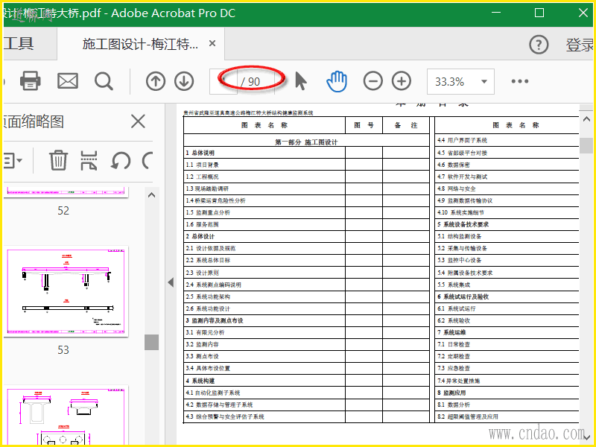Click the row '5 系统设备技术要求'
This screenshot has height=447, width=596.
pyautogui.click(x=507, y=224)
